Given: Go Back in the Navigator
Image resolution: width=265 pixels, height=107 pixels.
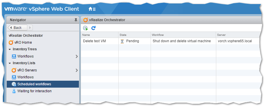Looking at the screenshot, I should 17,28.
